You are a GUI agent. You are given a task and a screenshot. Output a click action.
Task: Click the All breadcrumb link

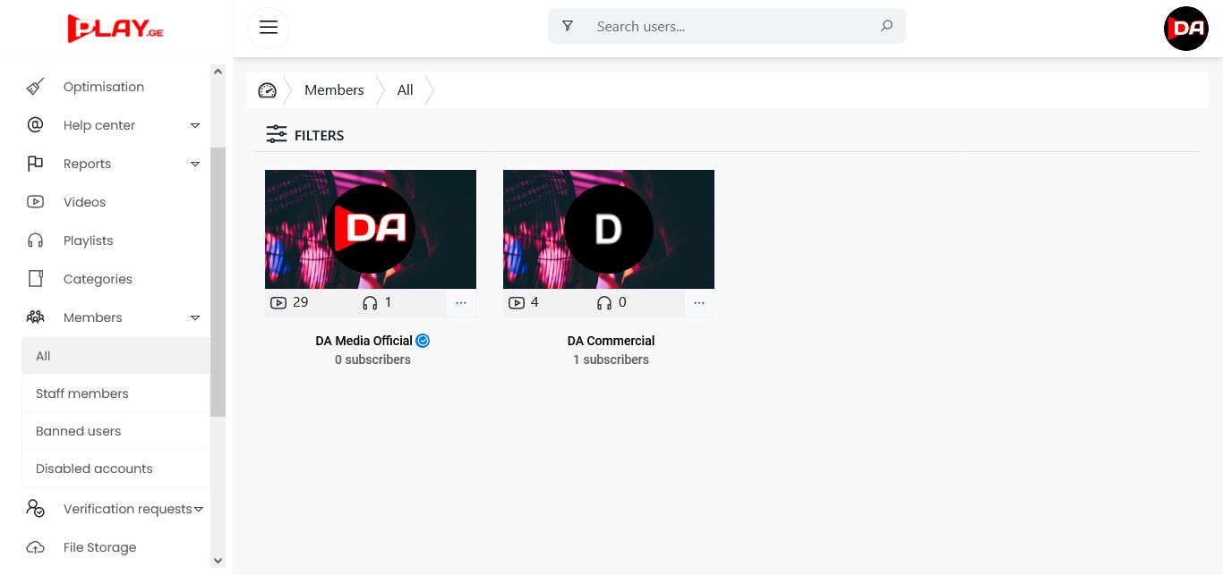[x=406, y=90]
